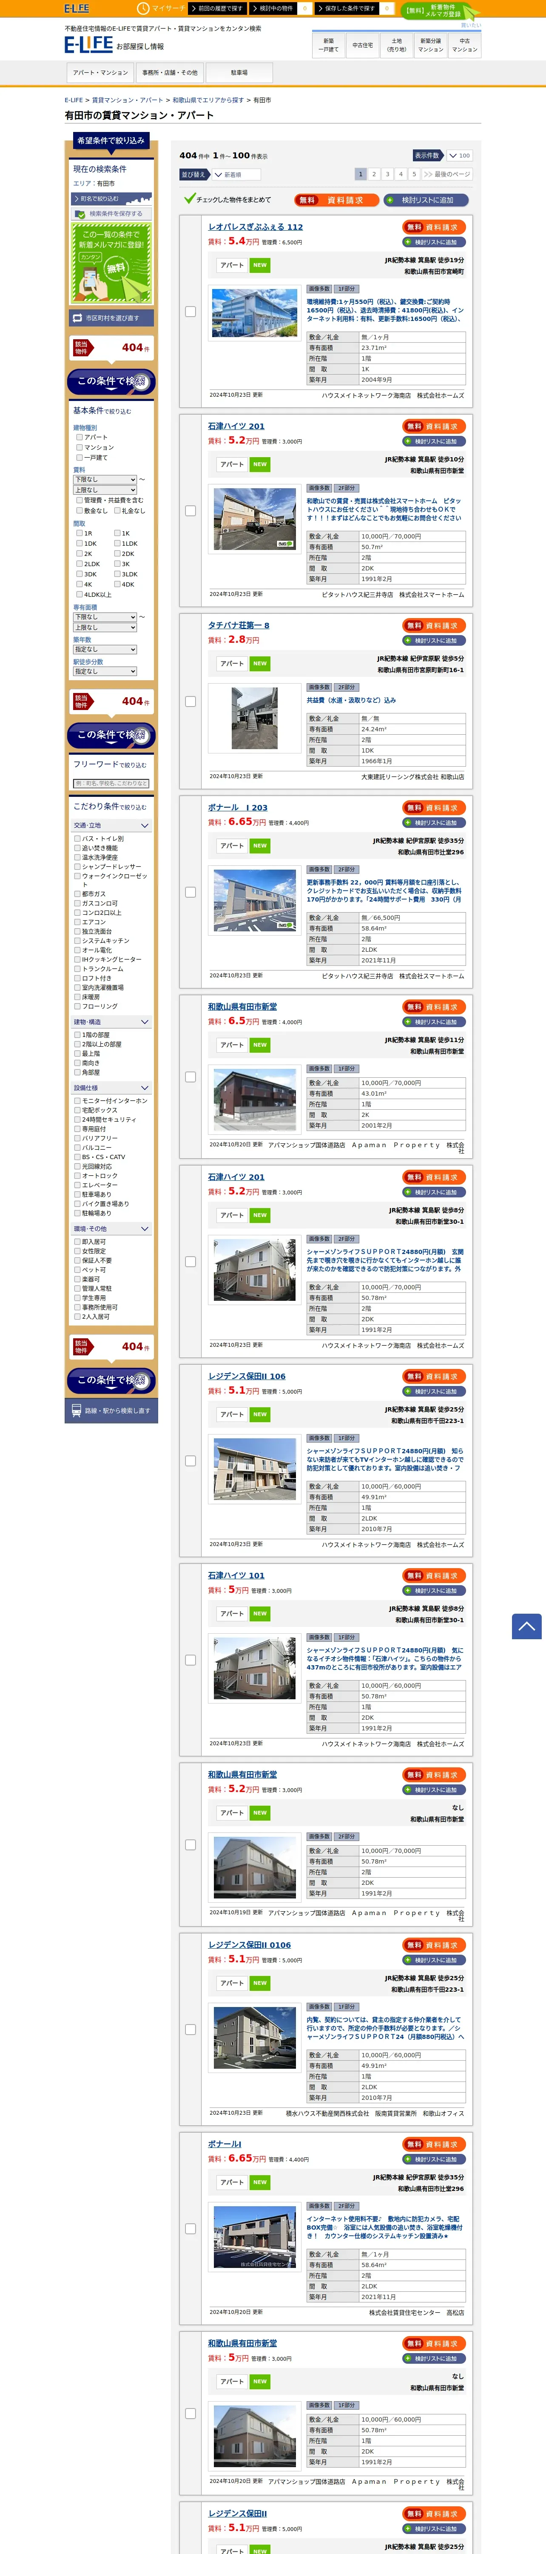
Task: Go to results page 2
Action: (x=374, y=175)
